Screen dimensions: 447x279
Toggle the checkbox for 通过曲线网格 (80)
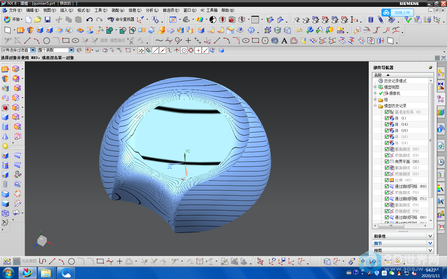(x=387, y=217)
